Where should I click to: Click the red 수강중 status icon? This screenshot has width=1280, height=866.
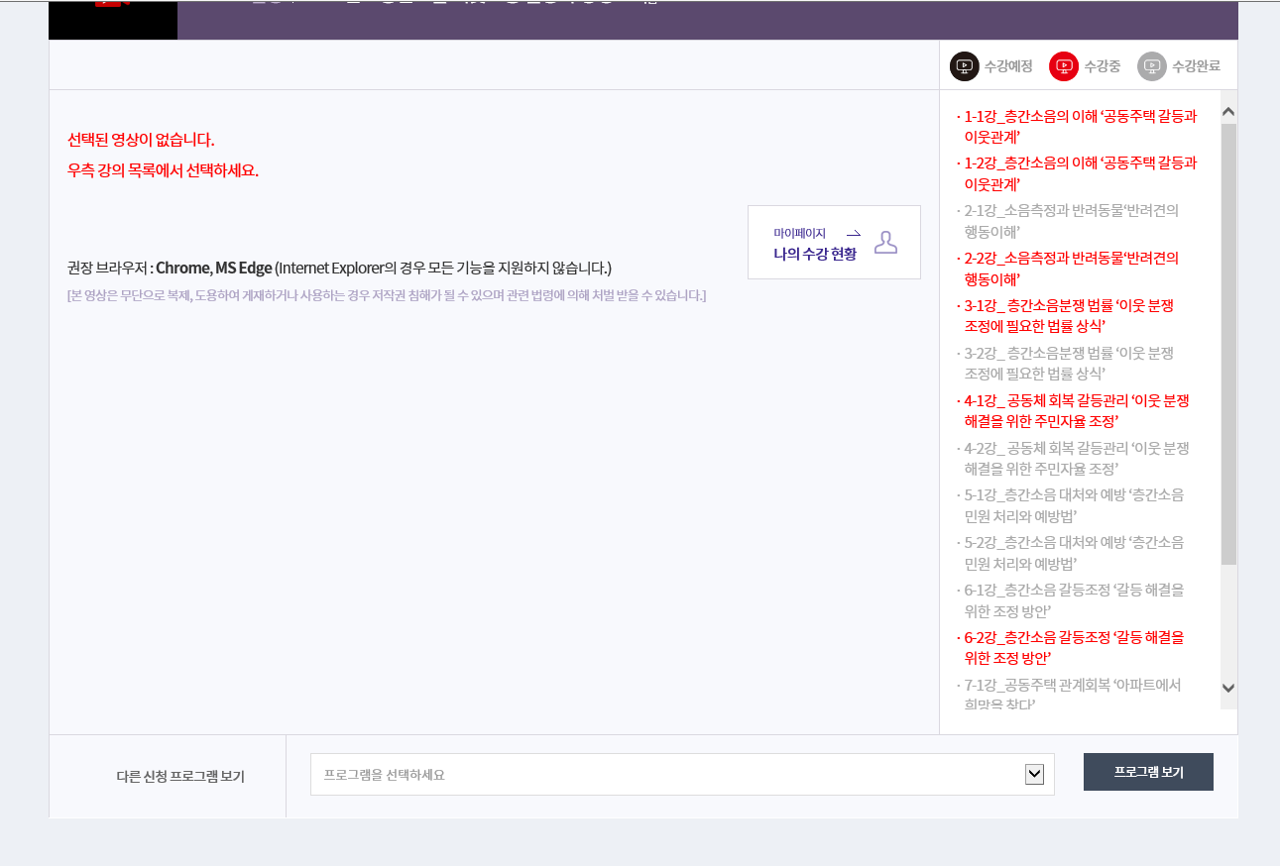tap(1064, 66)
